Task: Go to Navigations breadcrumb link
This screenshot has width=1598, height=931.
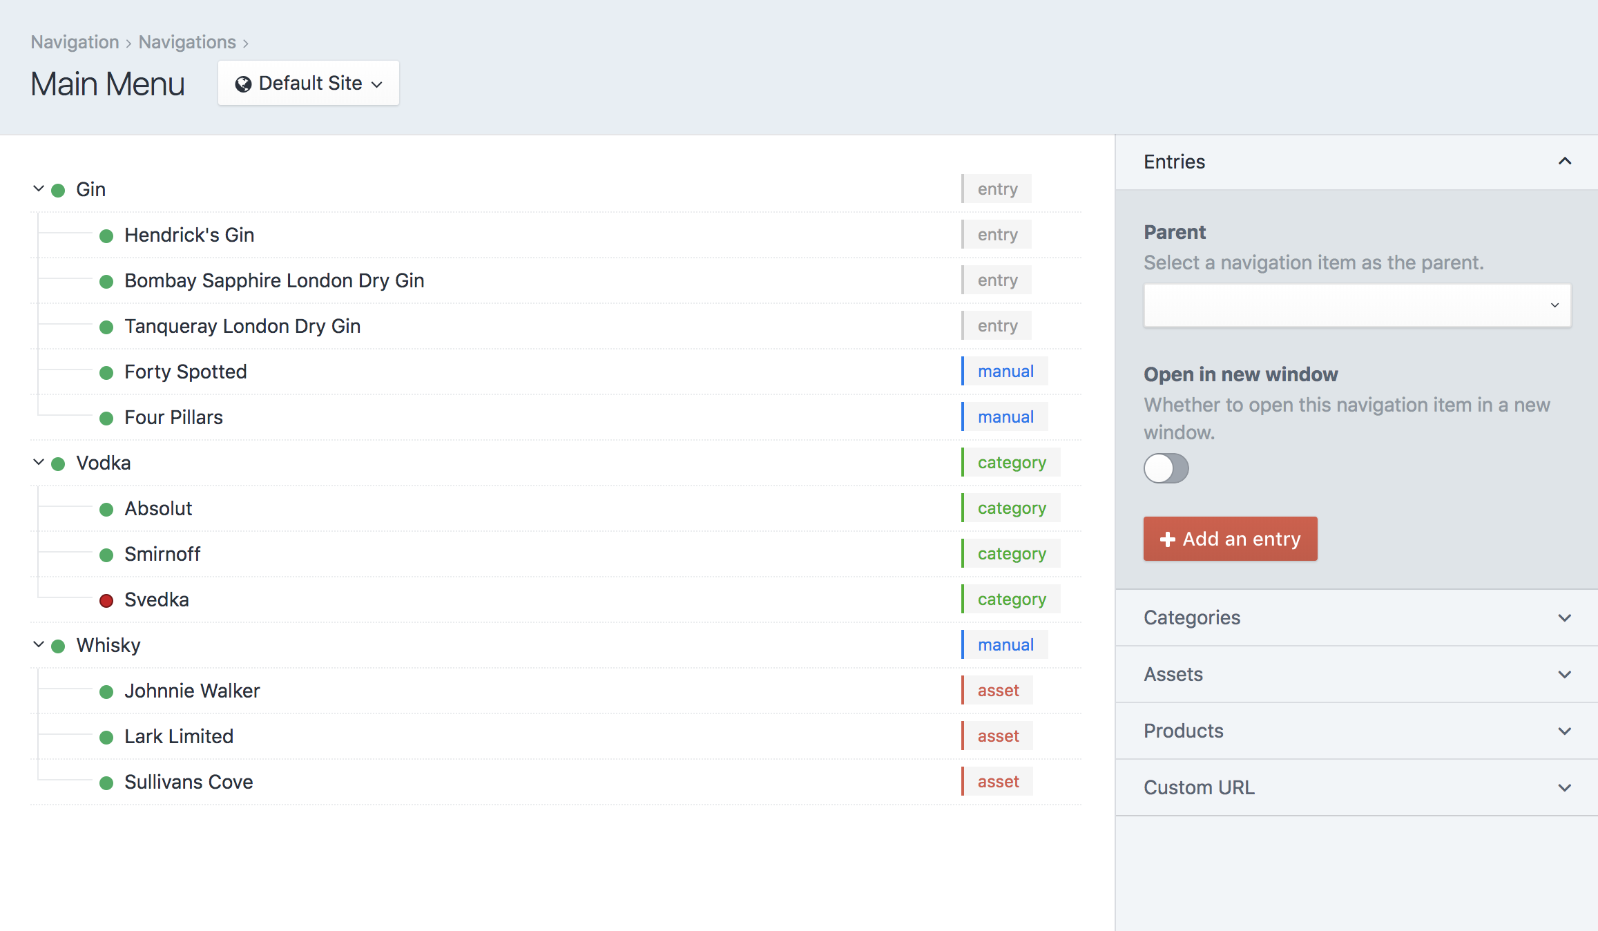Action: [x=187, y=42]
